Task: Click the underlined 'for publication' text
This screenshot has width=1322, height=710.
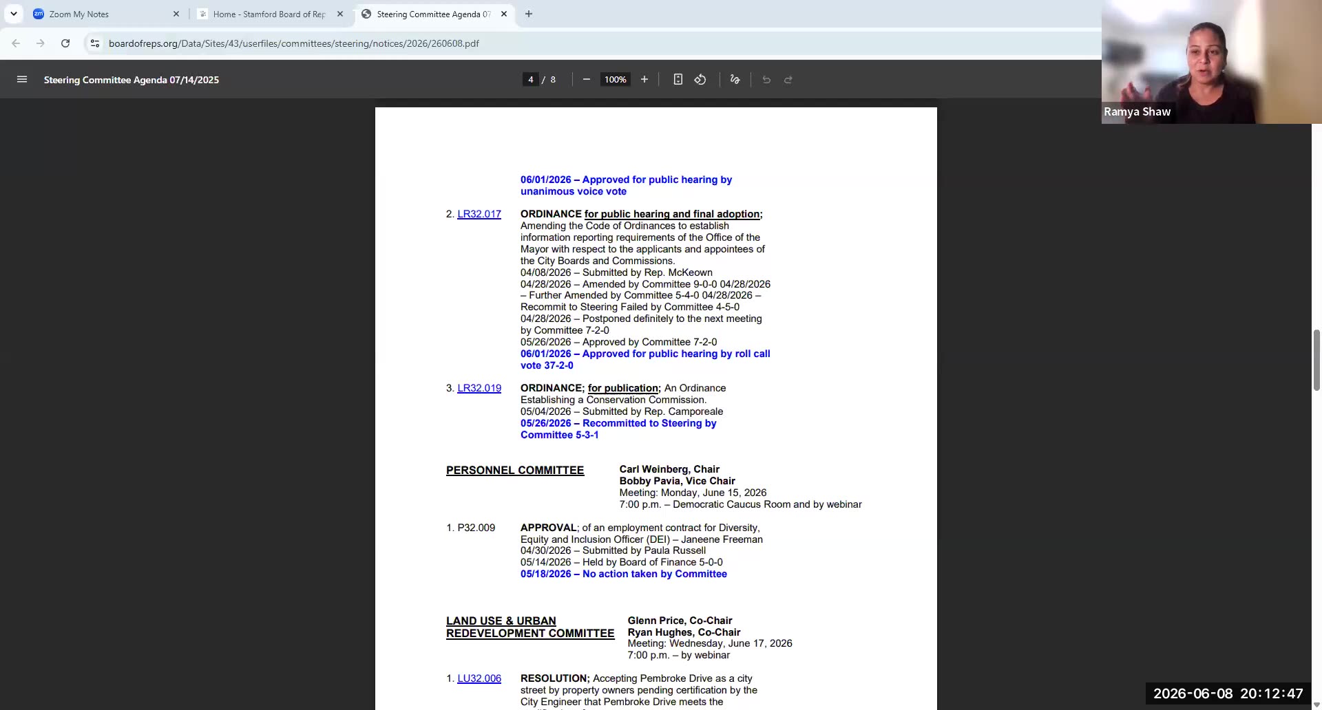Action: pyautogui.click(x=623, y=388)
